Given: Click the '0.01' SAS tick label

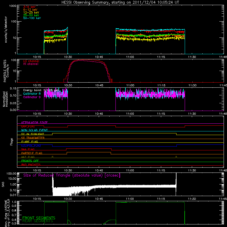Looking at the screenshot, I should 13,195.
